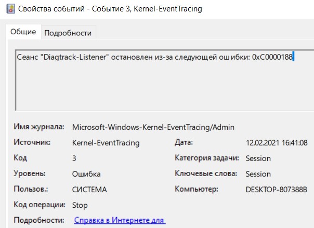Select the СИСТЕМА user value
Screen dimensions: 314x228
point(89,190)
